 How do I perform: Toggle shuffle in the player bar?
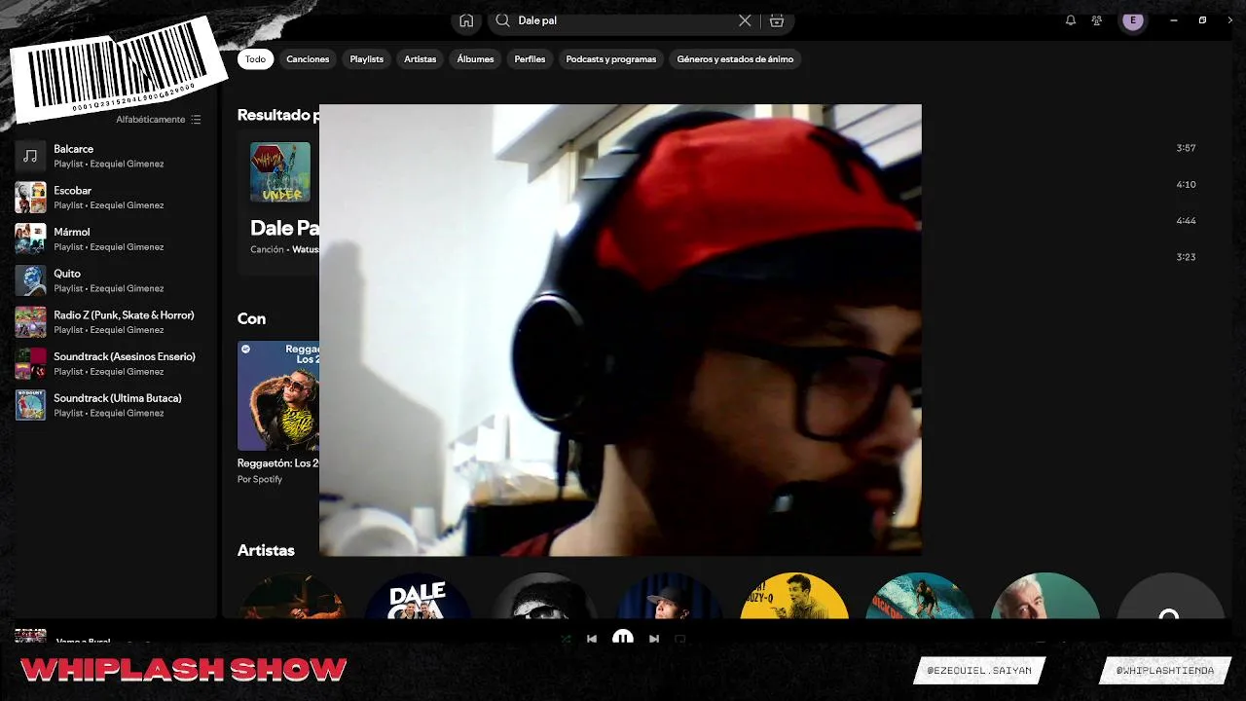click(566, 639)
